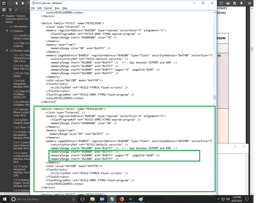Toggle the PDF viewer sidebar button
Image resolution: width=263 pixels, height=203 pixels.
click(x=4, y=3)
